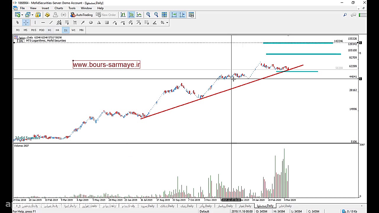Switch to W1 timeframe
Screen dimensions: 379x213
click(x=73, y=30)
